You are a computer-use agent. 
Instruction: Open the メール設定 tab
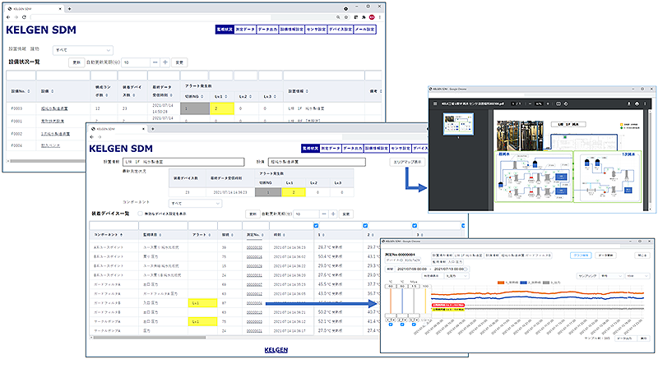pos(365,29)
